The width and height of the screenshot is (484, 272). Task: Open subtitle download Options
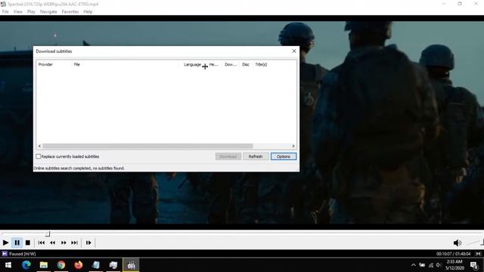(x=284, y=156)
